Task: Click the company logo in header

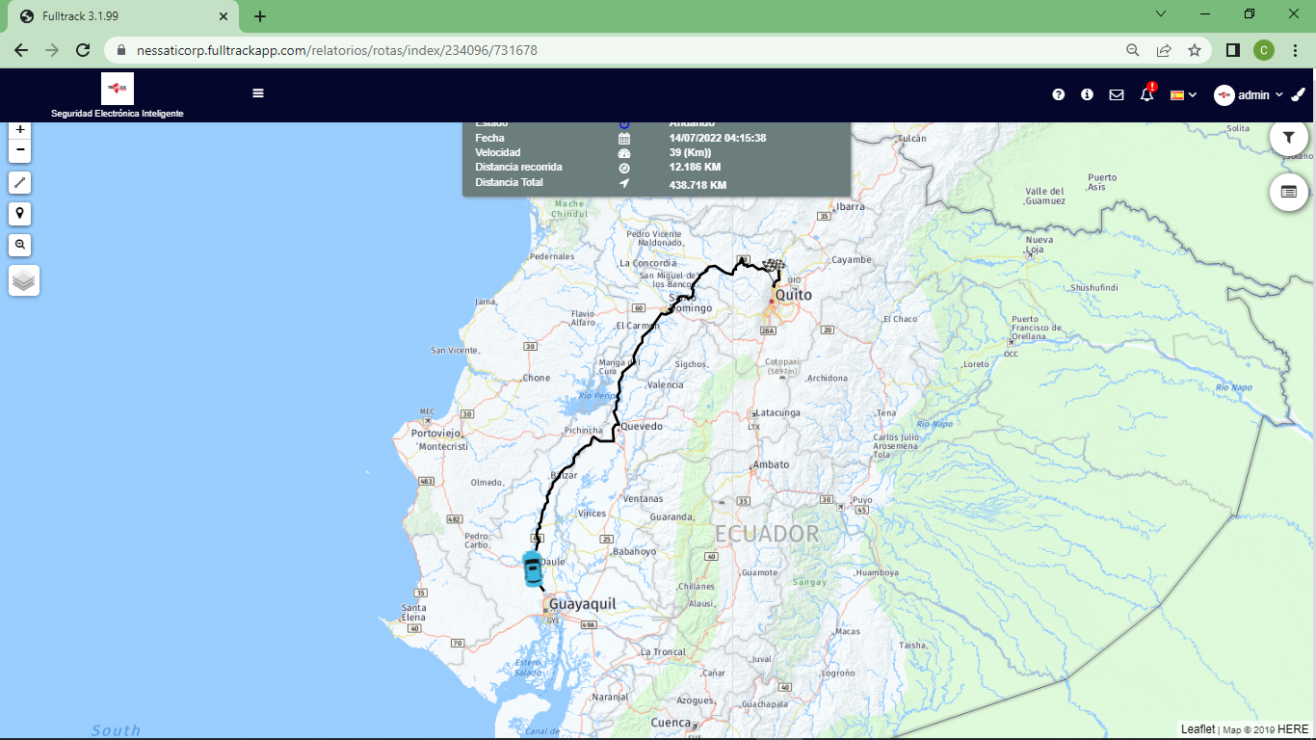Action: point(118,89)
